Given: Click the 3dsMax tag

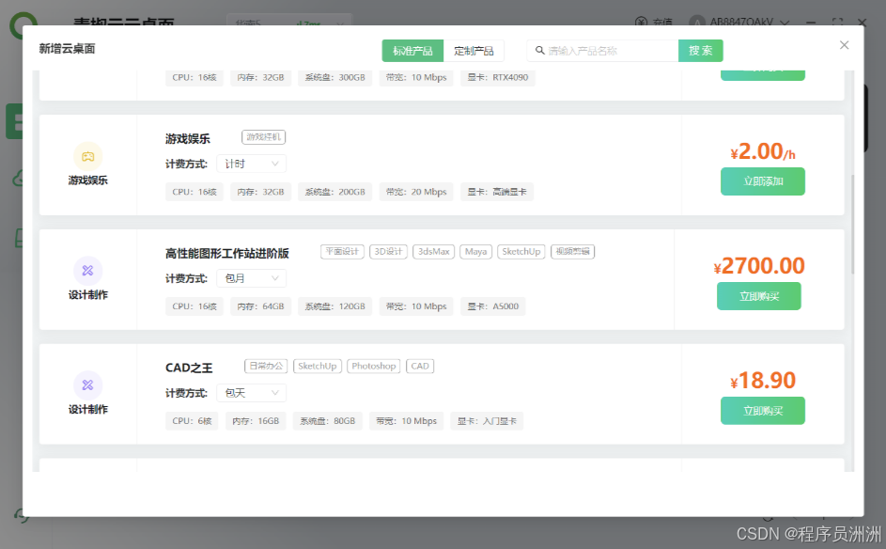Looking at the screenshot, I should [x=434, y=252].
